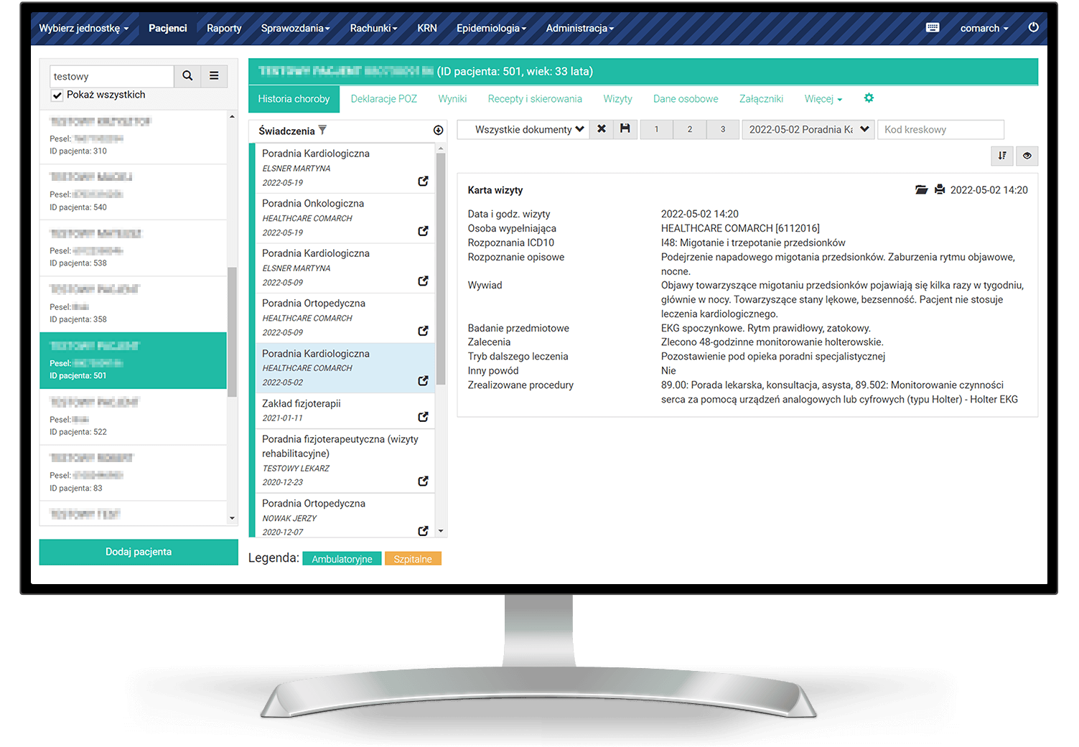Switch to the Wyniki tab
Screen dimensions: 1079x747
click(x=452, y=98)
